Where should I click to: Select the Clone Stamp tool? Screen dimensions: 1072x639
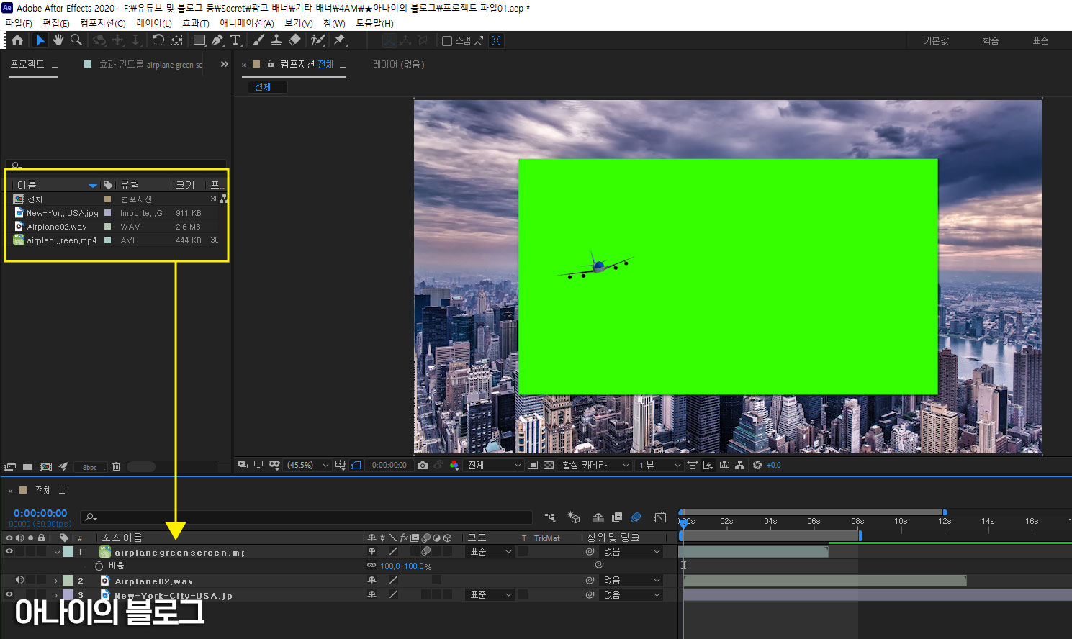(276, 40)
